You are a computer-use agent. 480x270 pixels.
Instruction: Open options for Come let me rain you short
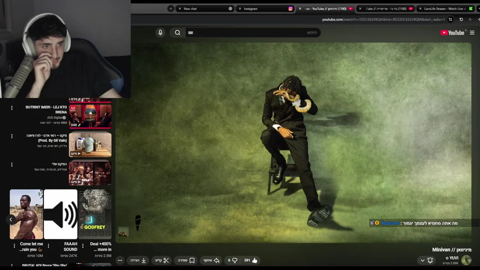tap(14, 246)
